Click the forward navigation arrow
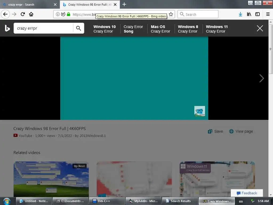 coord(14,14)
